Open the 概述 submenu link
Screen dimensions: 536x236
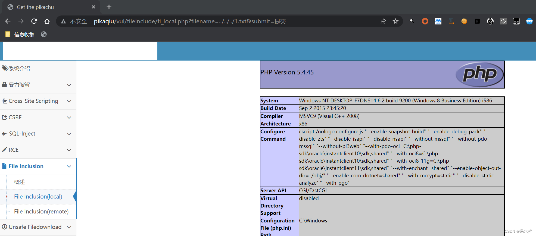(x=20, y=182)
